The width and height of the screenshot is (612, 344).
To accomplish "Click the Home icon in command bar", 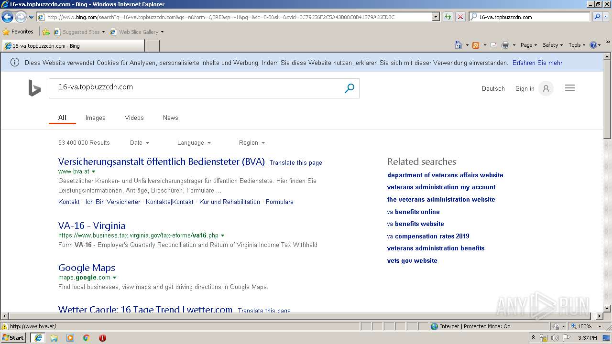I will (458, 45).
